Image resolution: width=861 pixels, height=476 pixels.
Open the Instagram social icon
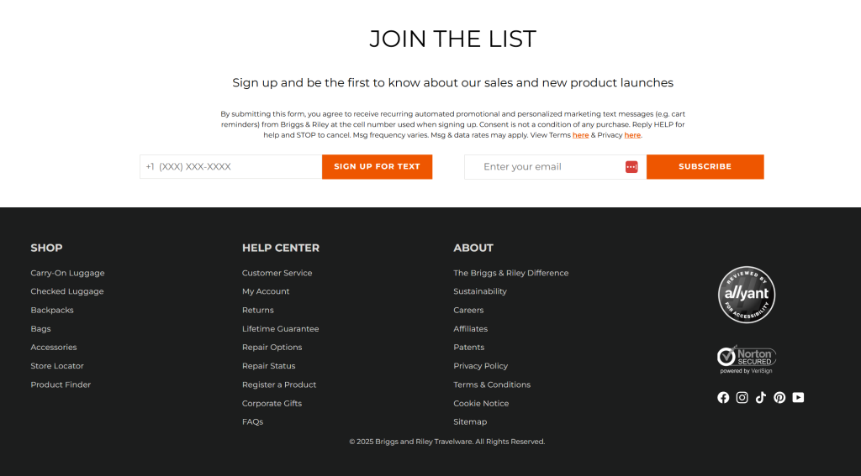coord(742,398)
